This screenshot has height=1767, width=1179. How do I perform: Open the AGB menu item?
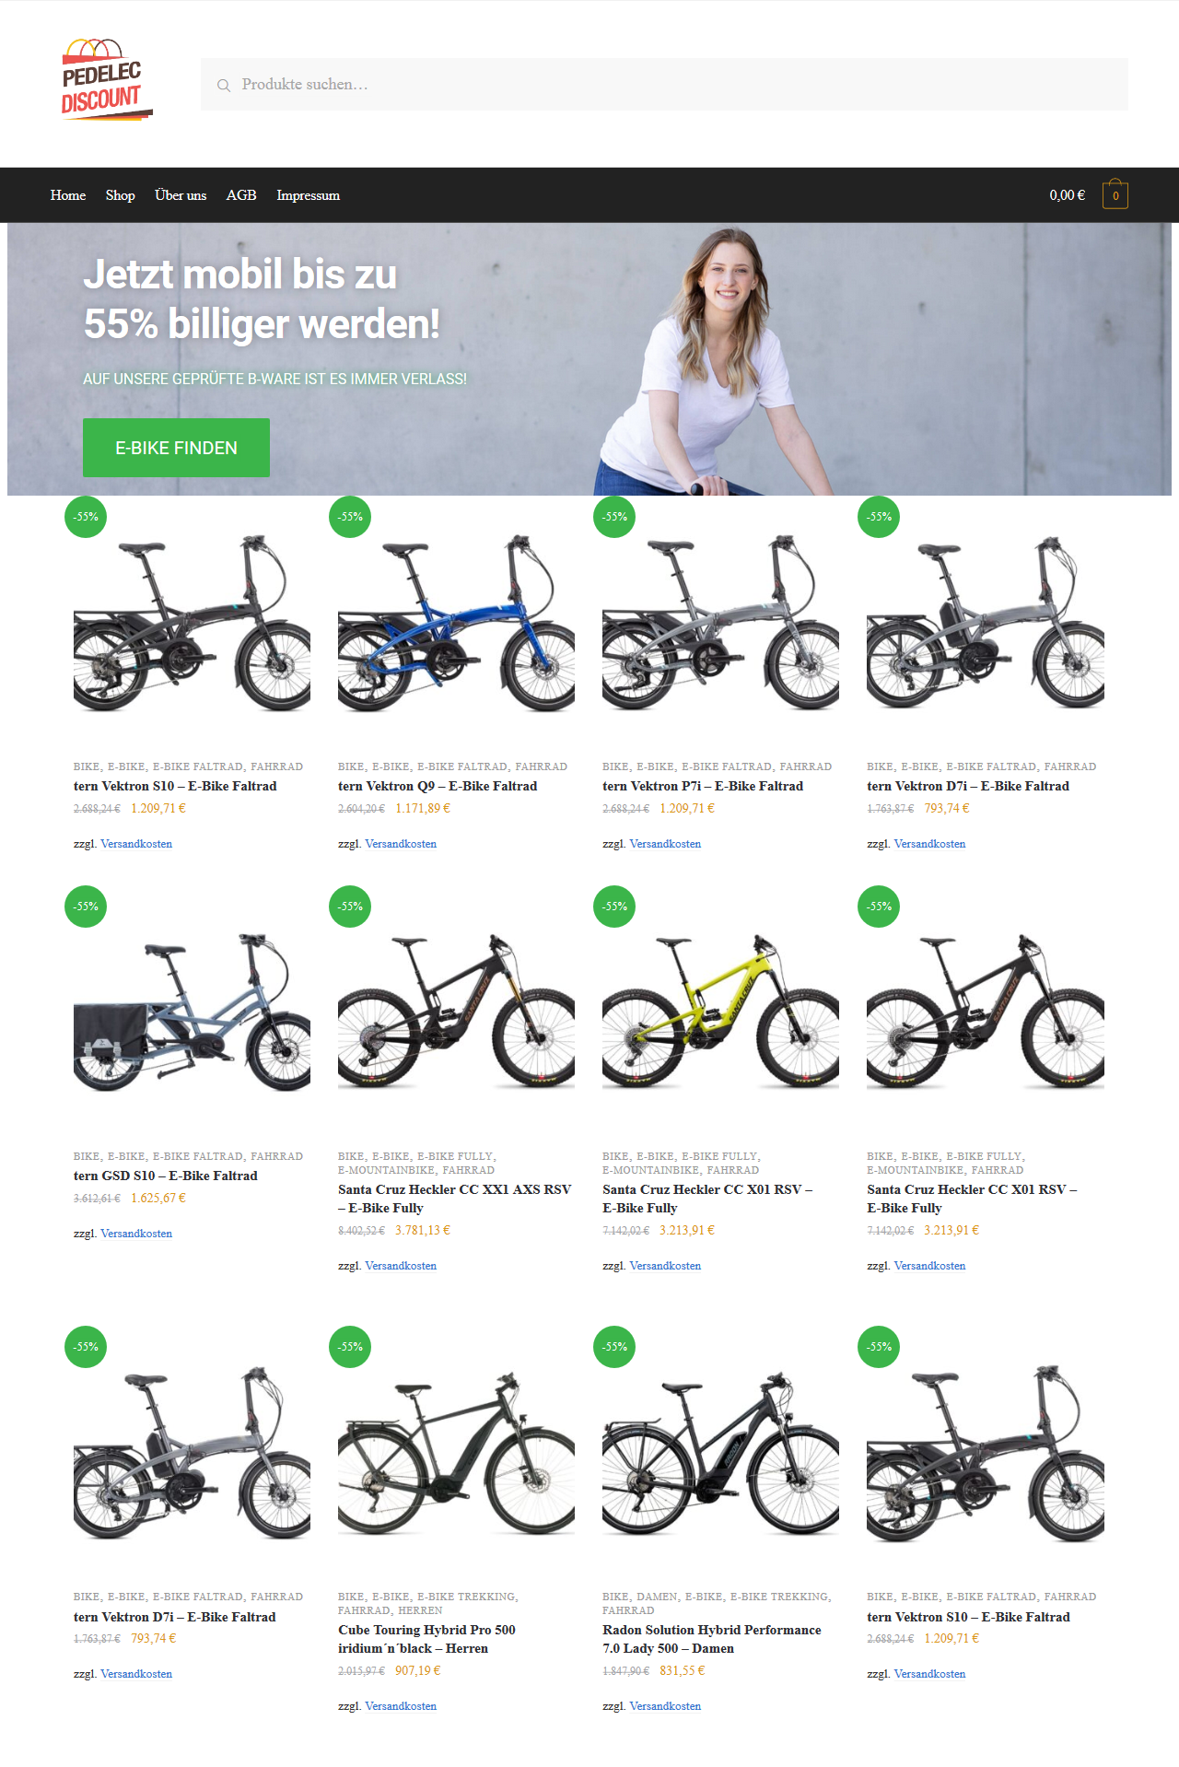241,195
